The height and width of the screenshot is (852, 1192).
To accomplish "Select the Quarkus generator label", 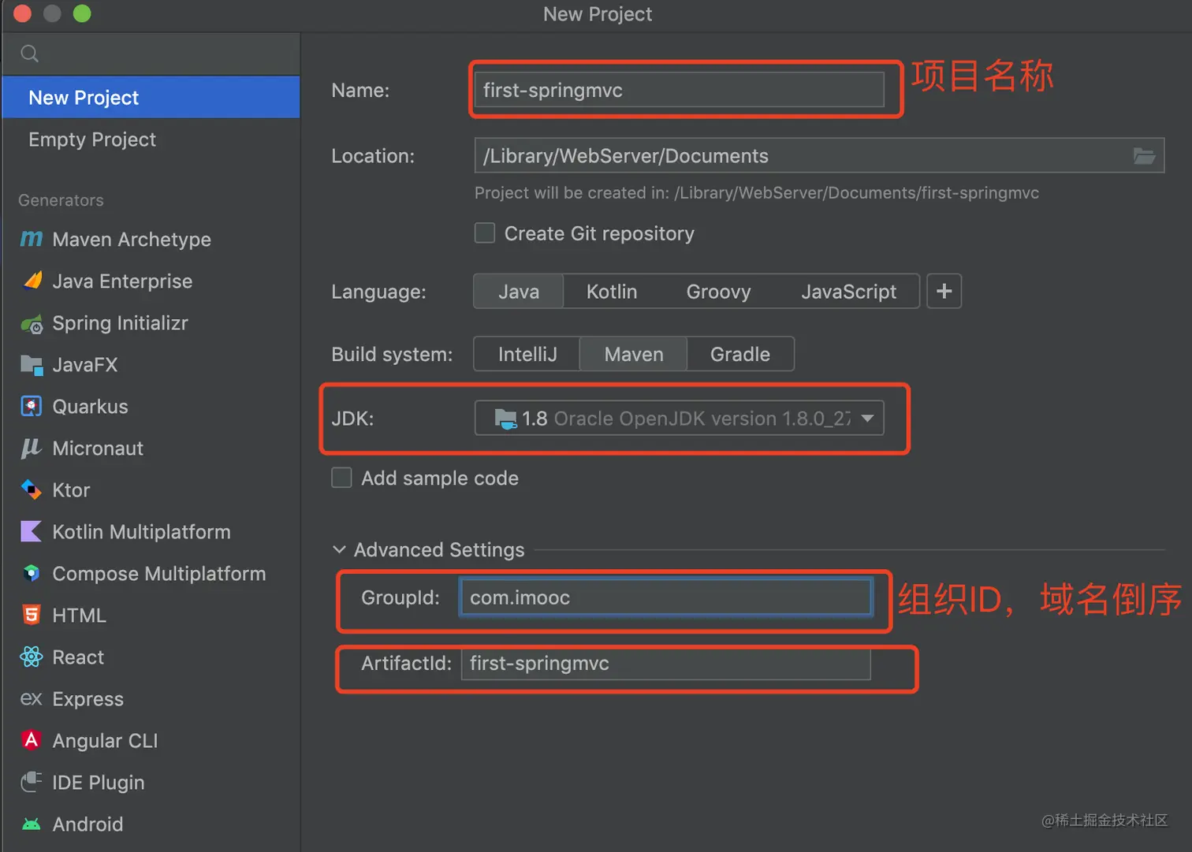I will tap(90, 407).
